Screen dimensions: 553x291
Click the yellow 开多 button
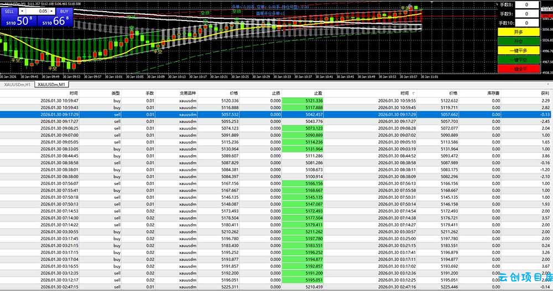(519, 32)
